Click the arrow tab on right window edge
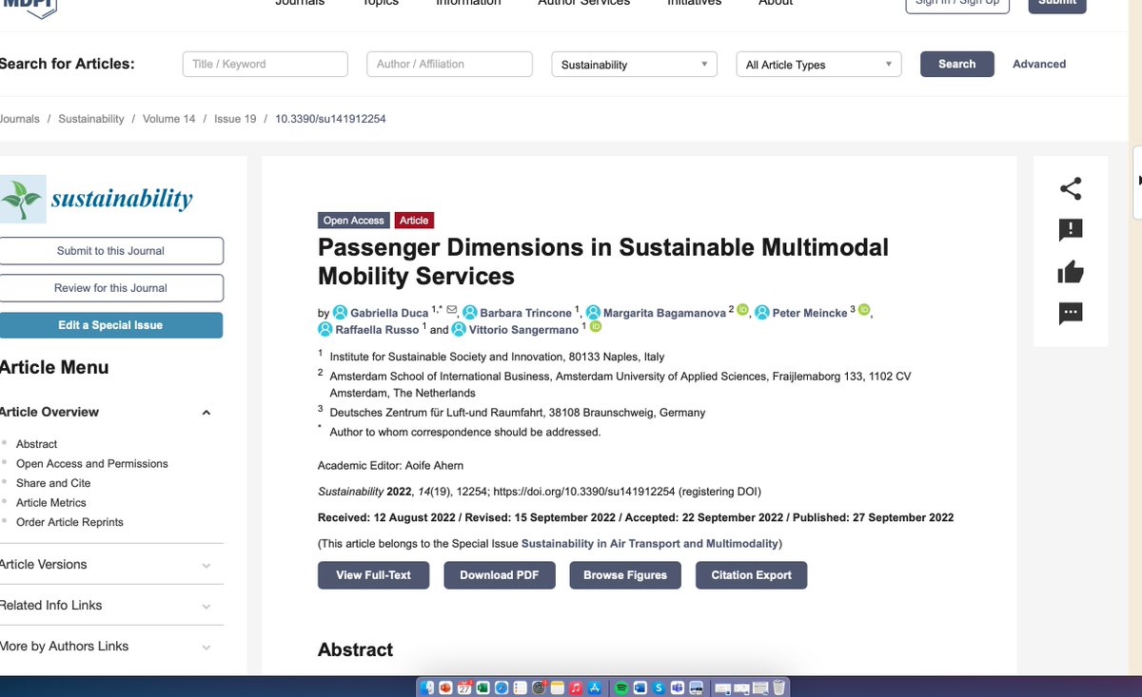Image resolution: width=1142 pixels, height=697 pixels. [1138, 181]
